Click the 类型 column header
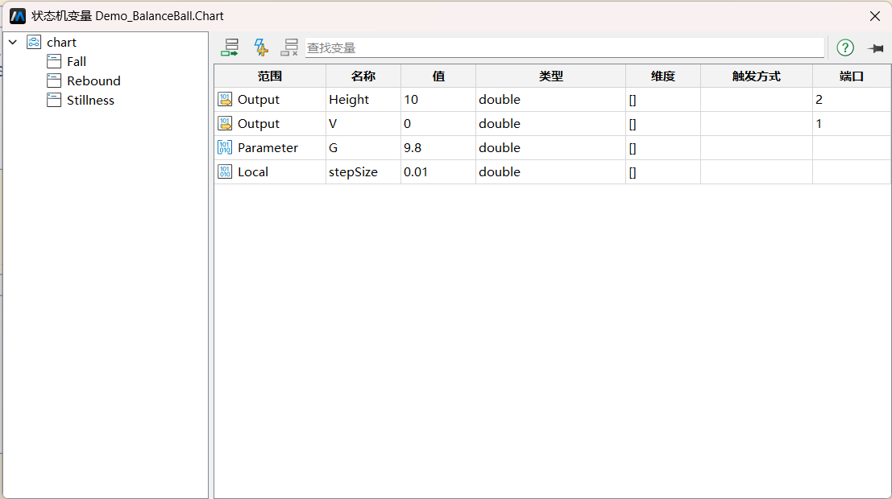 (x=550, y=76)
